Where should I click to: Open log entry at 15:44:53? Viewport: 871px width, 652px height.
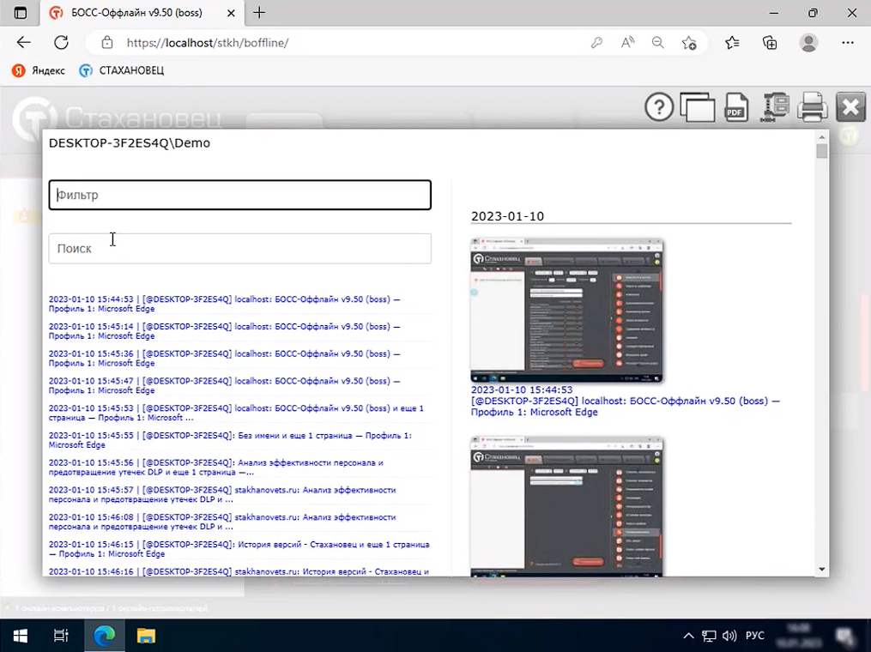point(225,304)
